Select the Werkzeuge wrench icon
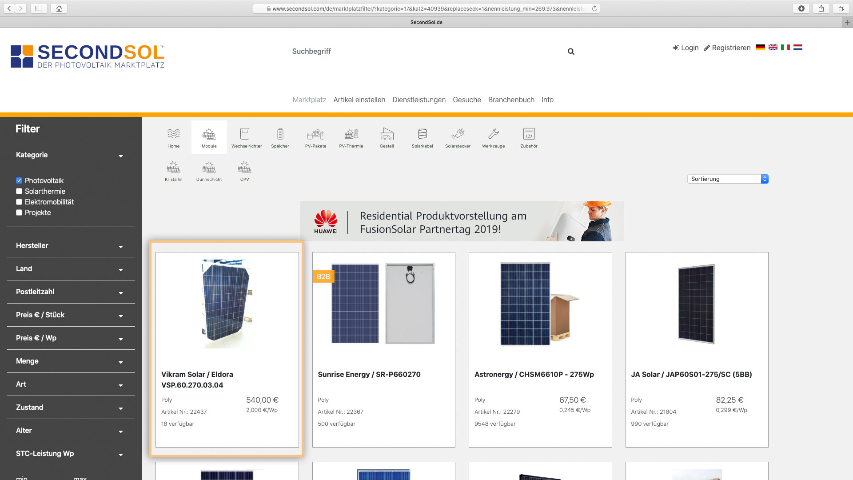This screenshot has width=853, height=480. pyautogui.click(x=493, y=137)
